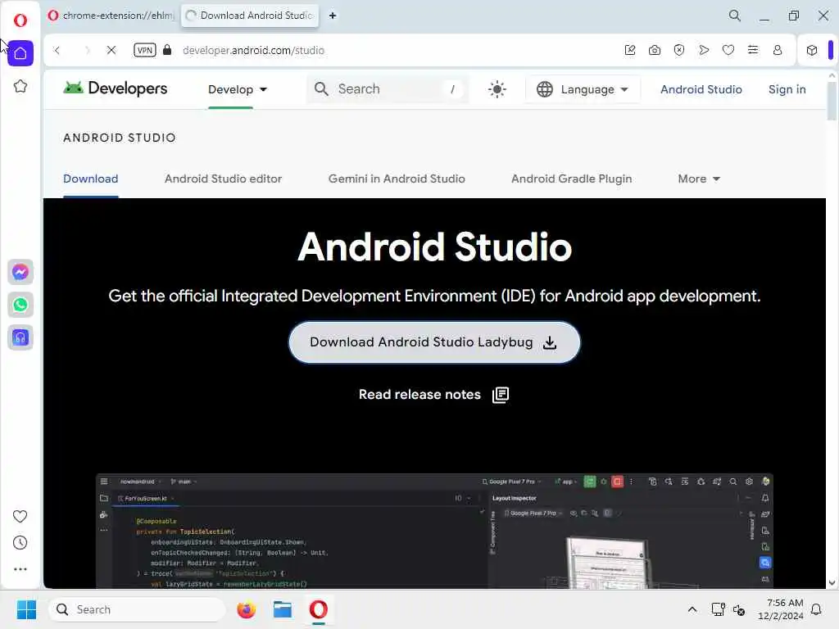Open bookmarks heart in sidebar

[x=20, y=516]
